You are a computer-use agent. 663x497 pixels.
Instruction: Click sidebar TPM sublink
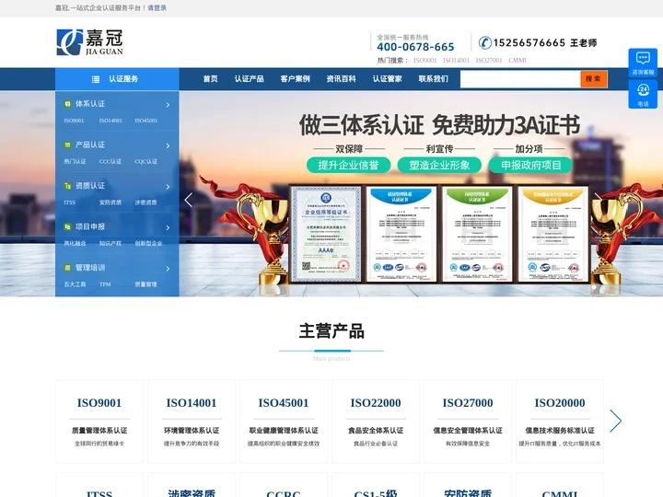(x=105, y=284)
